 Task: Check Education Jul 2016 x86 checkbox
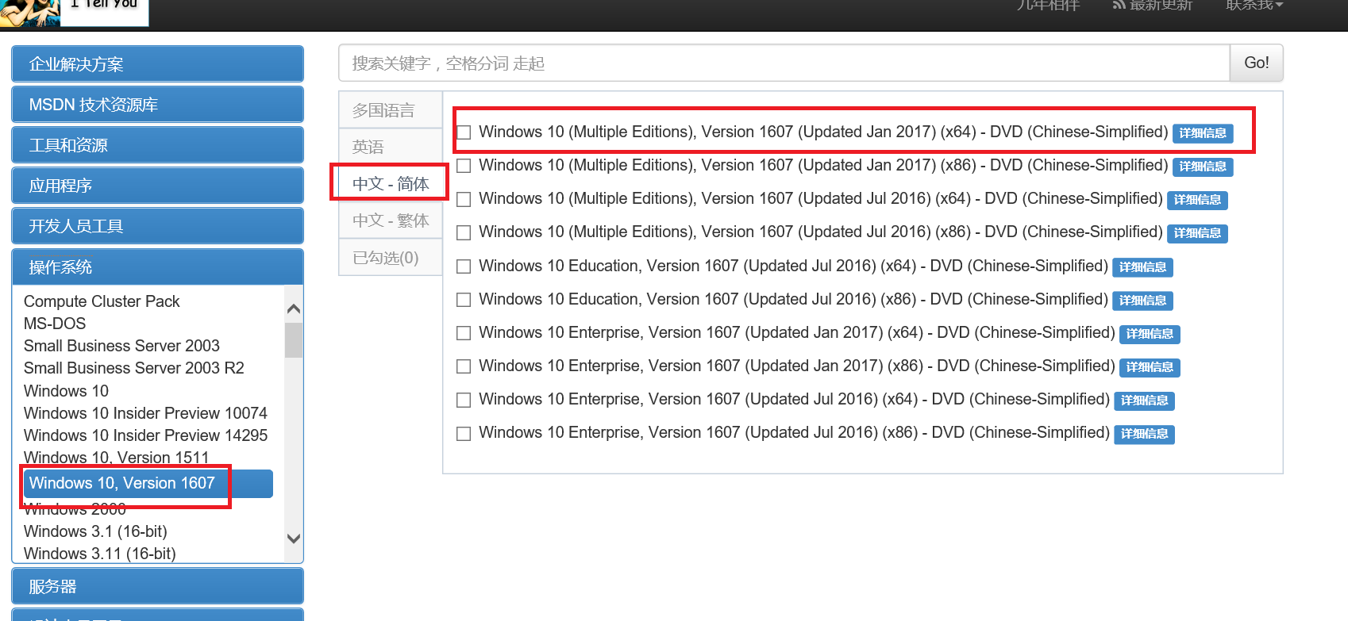tap(464, 300)
